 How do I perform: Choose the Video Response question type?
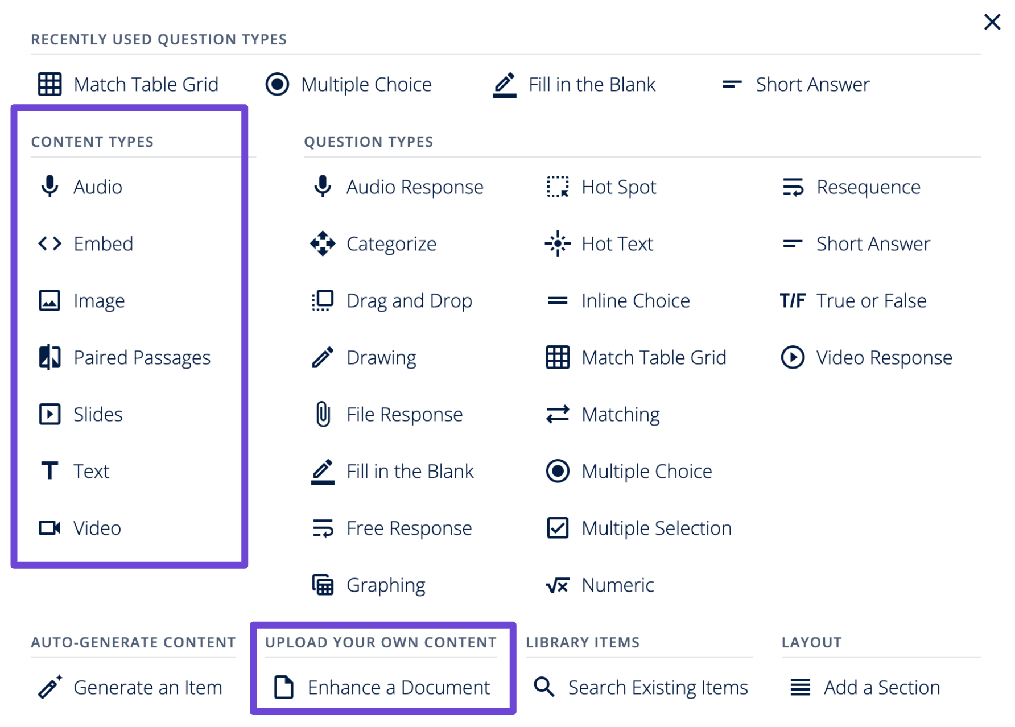[867, 357]
